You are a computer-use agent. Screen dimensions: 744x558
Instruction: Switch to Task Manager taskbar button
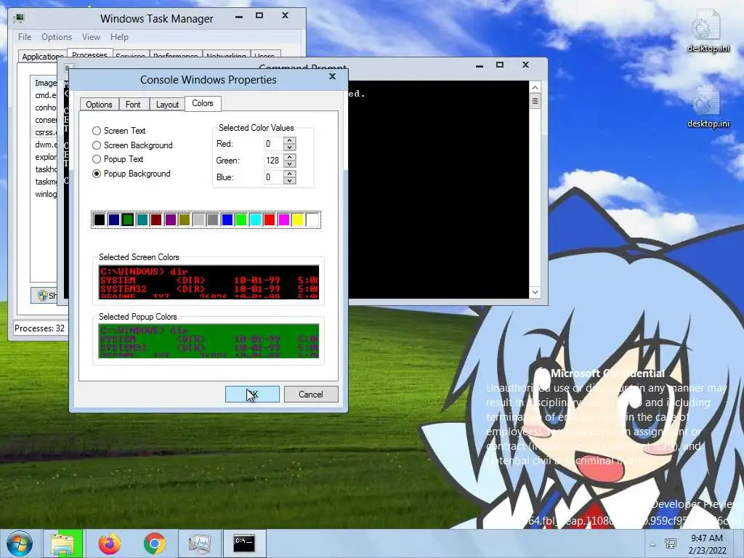(200, 543)
